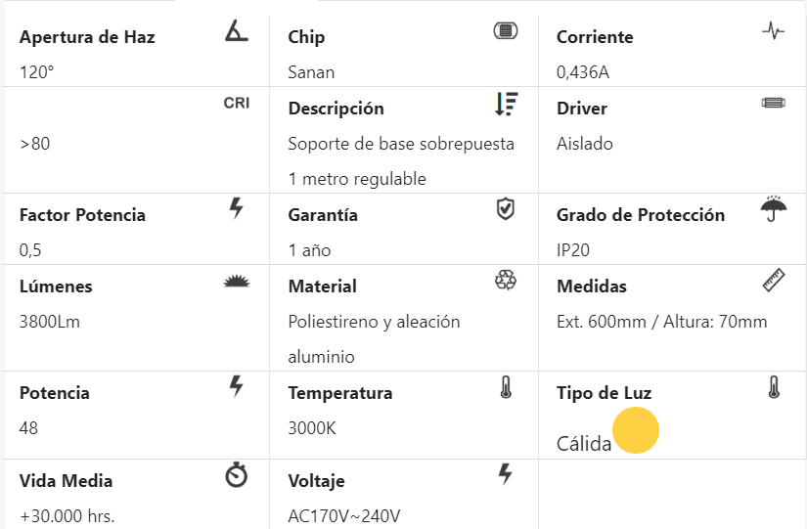
Task: Click the 3800Lm lumens value
Action: (x=49, y=322)
